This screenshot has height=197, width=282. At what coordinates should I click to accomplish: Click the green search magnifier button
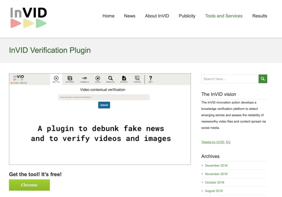263,79
